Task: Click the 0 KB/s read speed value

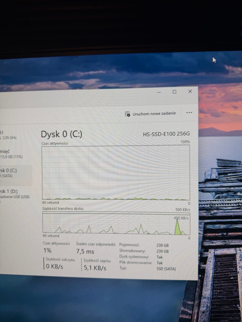Action: [x=54, y=266]
